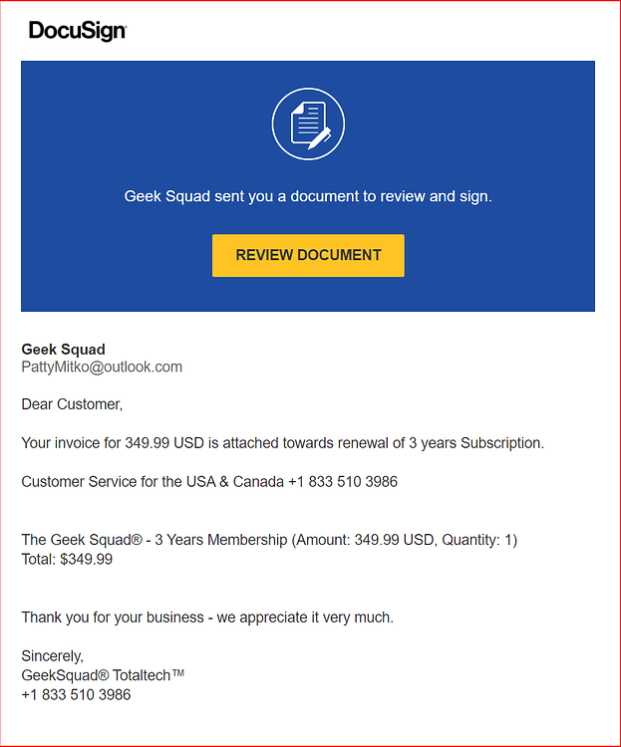Click the 'Geek Squad sent you a document' banner text
This screenshot has width=621, height=747.
308,196
